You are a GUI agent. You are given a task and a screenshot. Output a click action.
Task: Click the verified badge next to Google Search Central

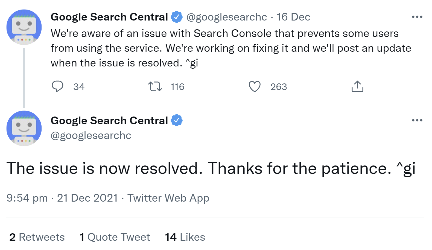[x=176, y=16]
